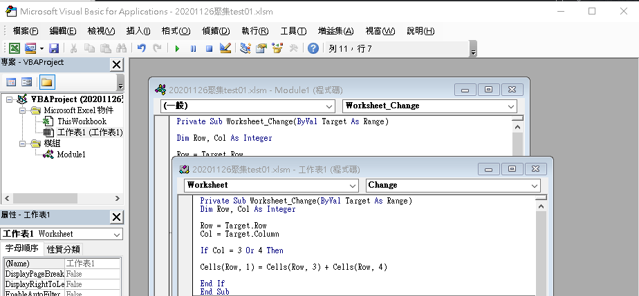Stop execution with the Reset square icon

tap(209, 49)
